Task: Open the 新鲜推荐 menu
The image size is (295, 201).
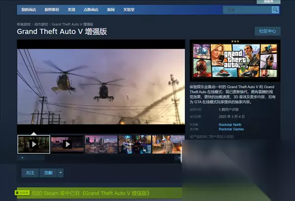Action: click(52, 10)
